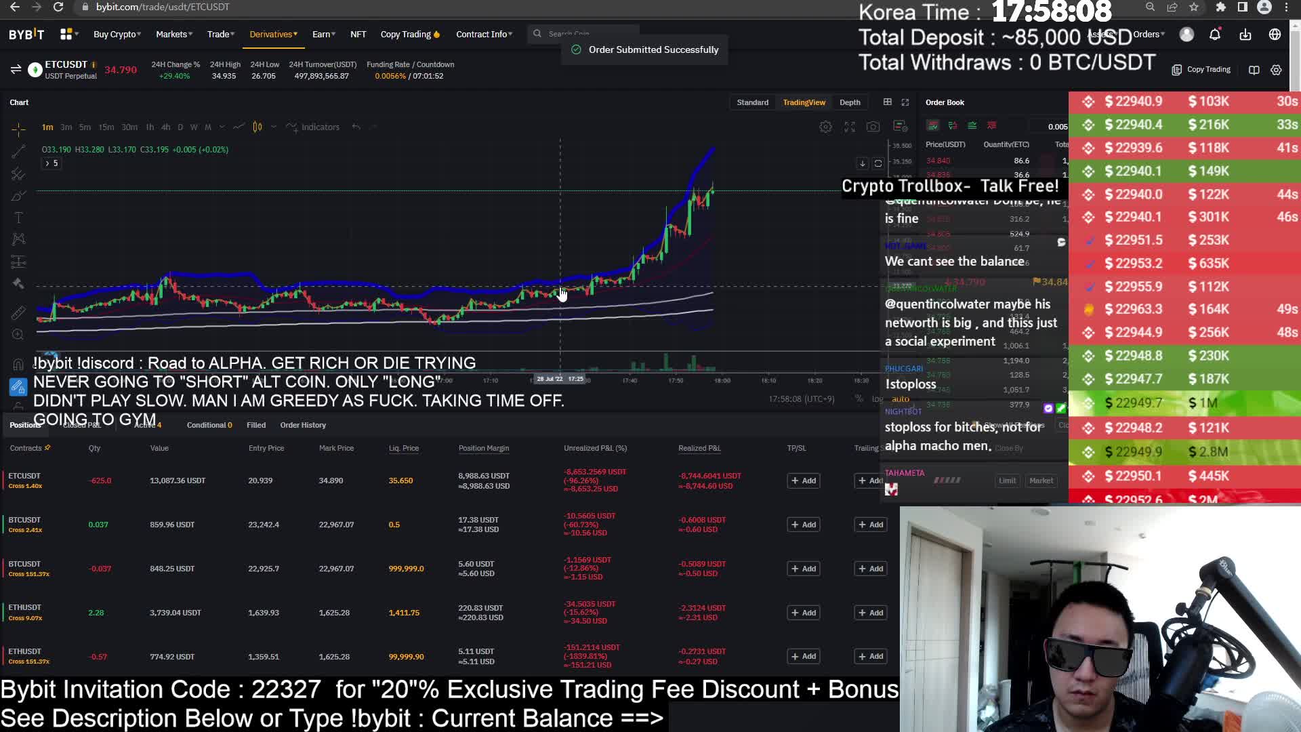This screenshot has height=732, width=1301.
Task: Bookmark this page with star icon
Action: click(x=1194, y=7)
